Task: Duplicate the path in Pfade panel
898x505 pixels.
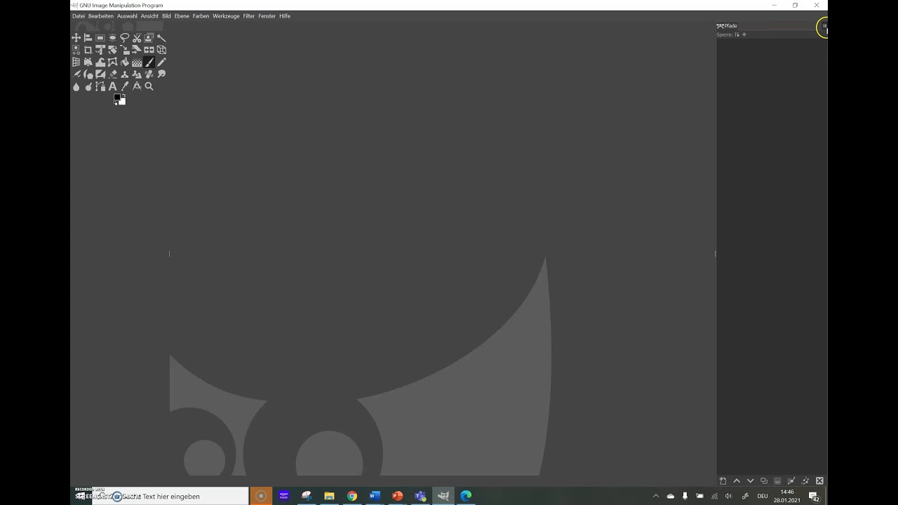Action: pos(764,481)
